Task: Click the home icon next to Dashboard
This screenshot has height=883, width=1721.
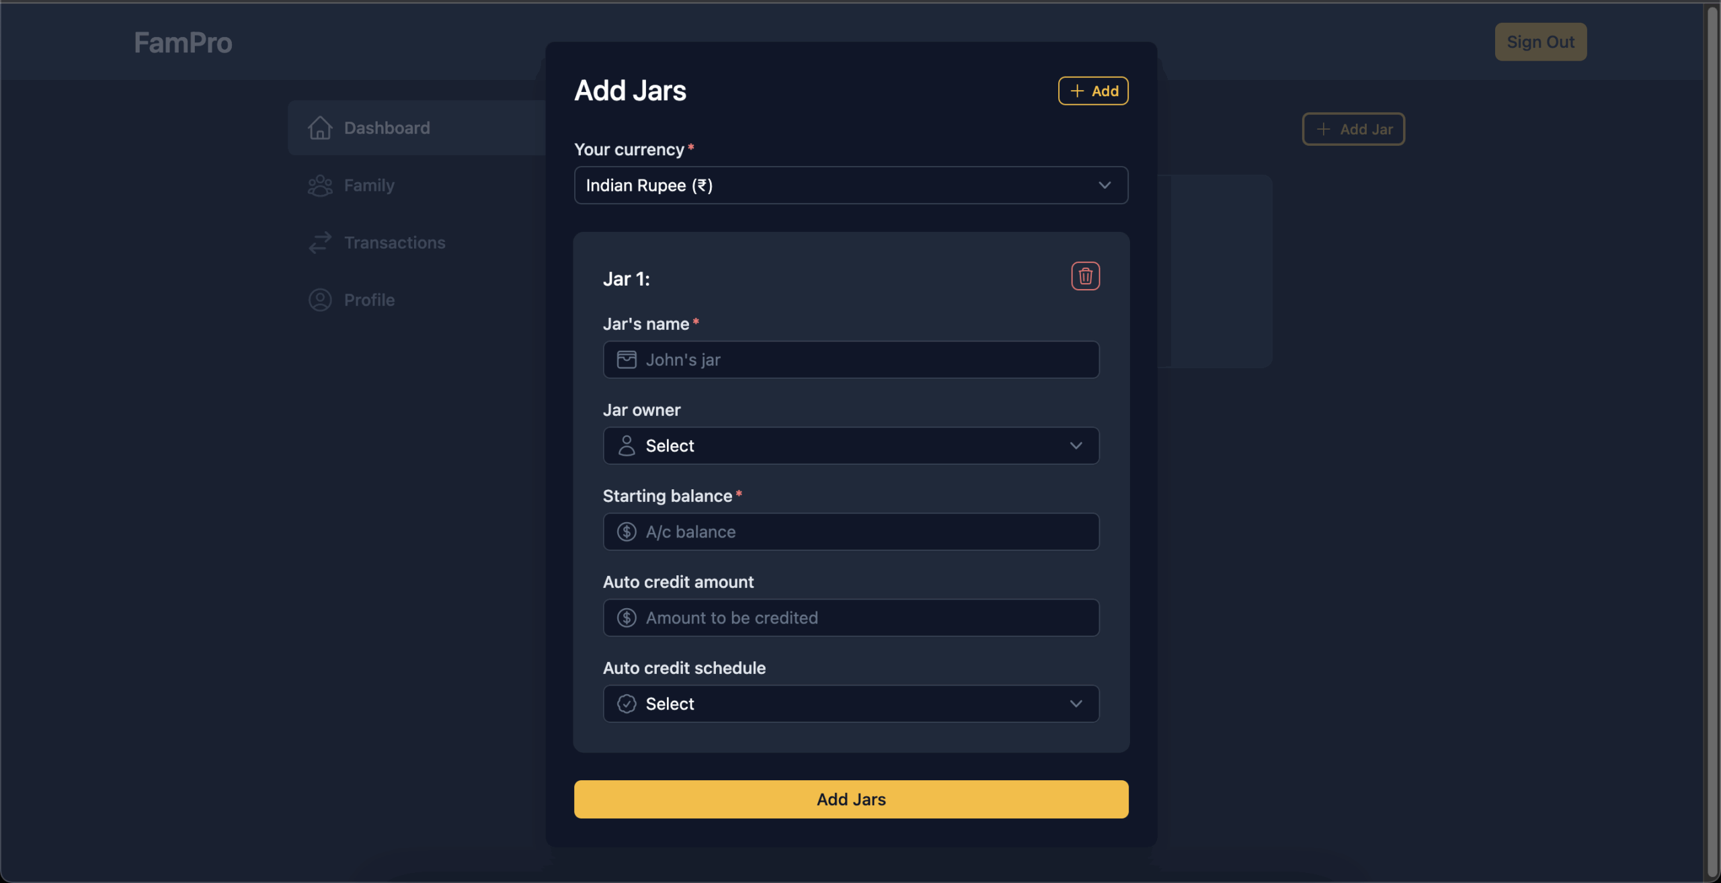Action: [x=320, y=128]
